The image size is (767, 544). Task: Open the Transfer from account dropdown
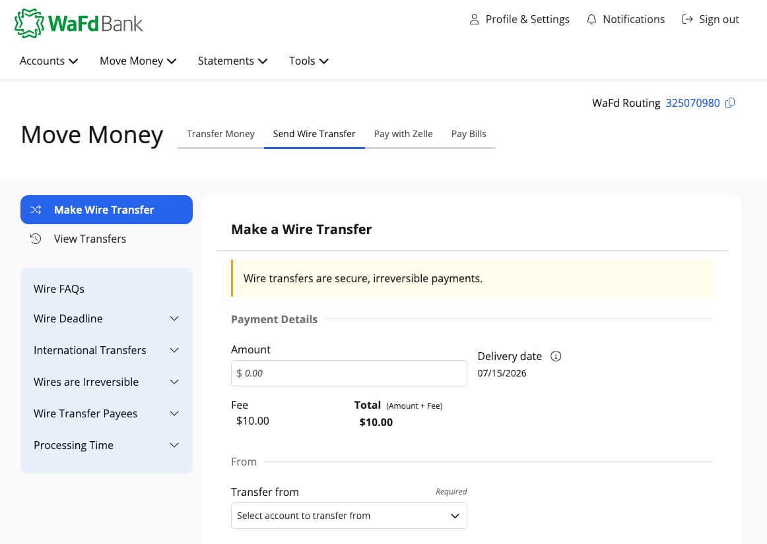349,516
